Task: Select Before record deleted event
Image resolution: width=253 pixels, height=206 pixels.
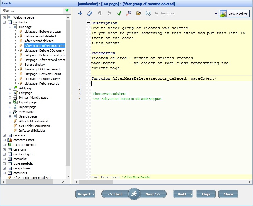Action: [40, 36]
